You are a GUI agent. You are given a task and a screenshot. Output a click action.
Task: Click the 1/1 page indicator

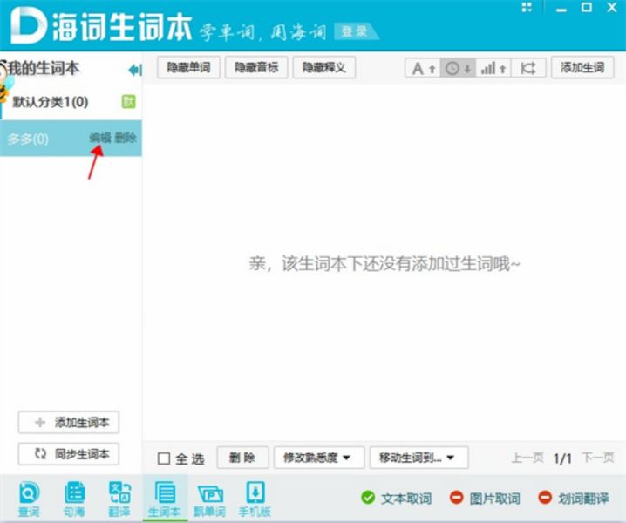562,458
